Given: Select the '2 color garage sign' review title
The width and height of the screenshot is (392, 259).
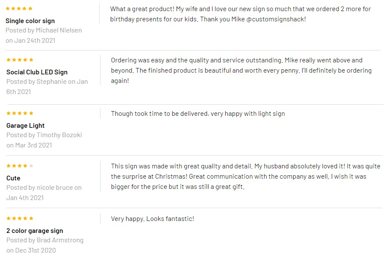Looking at the screenshot, I should pyautogui.click(x=35, y=231).
